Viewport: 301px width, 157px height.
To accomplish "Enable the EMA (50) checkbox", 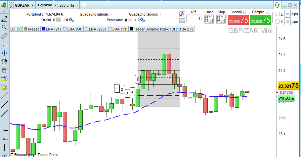I will (x=65, y=29).
